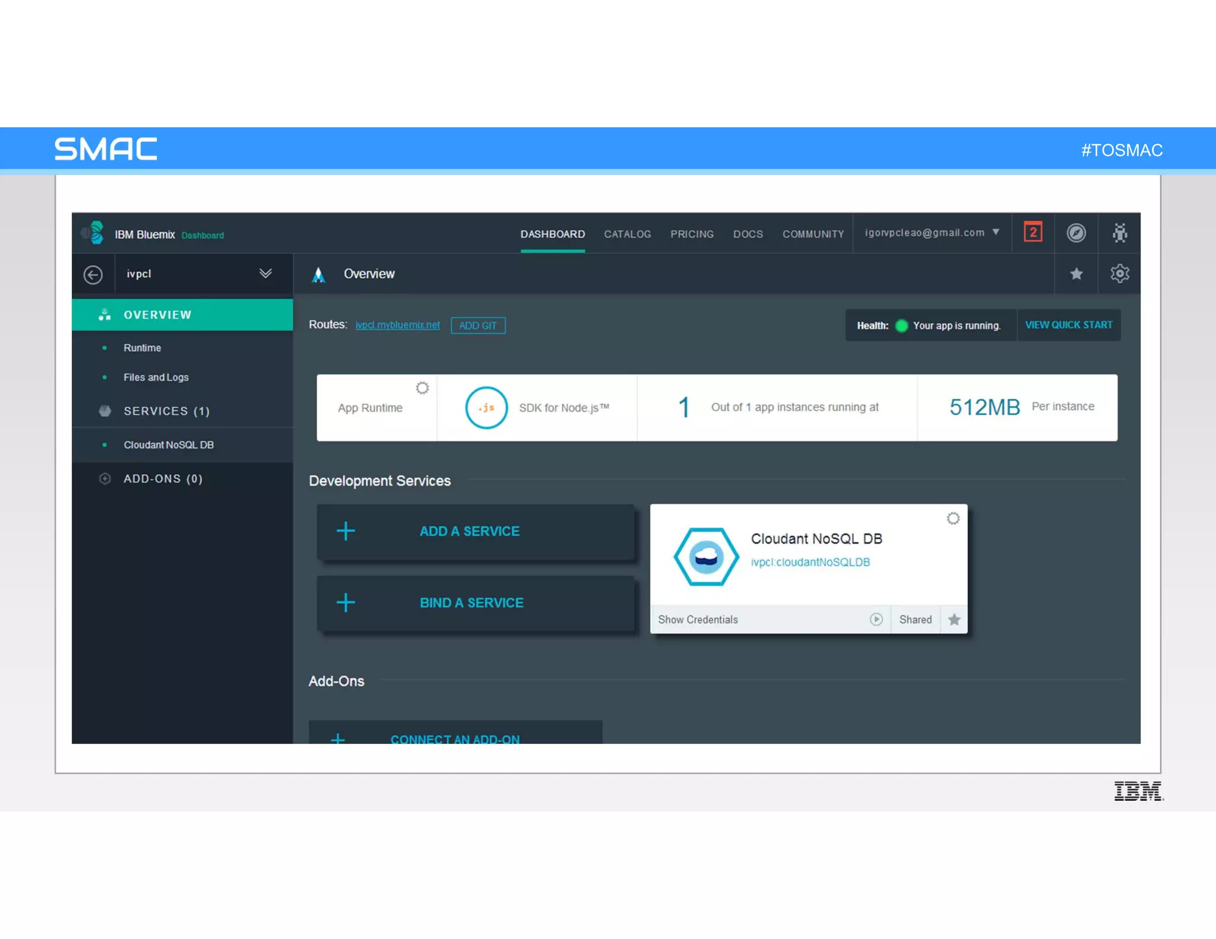Image resolution: width=1216 pixels, height=939 pixels.
Task: Expand Show Credentials arrow
Action: point(876,620)
